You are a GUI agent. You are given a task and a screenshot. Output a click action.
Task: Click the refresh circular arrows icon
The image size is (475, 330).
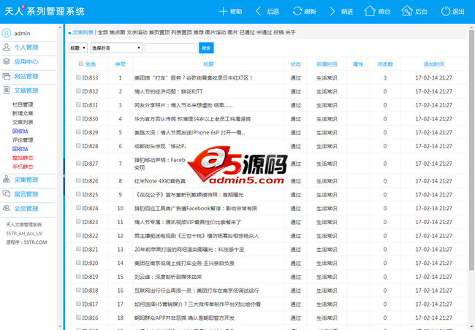point(297,12)
